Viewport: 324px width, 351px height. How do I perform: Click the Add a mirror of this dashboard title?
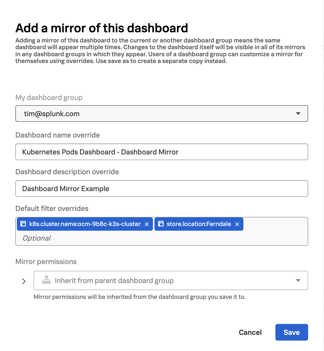pyautogui.click(x=102, y=28)
